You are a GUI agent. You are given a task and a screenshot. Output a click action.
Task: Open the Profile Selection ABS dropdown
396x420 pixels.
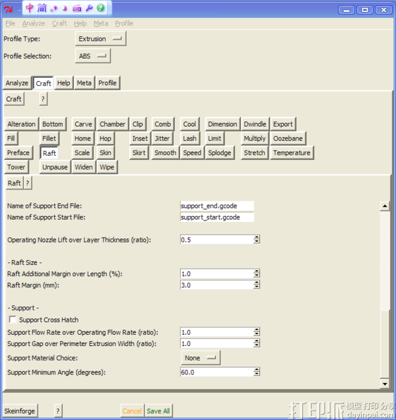pyautogui.click(x=92, y=57)
